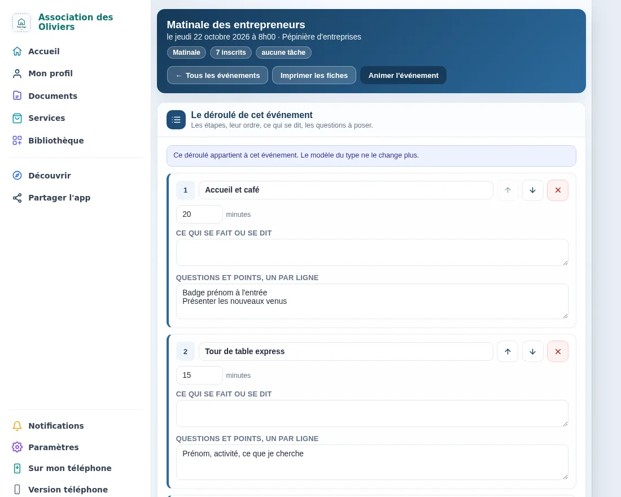Image resolution: width=621 pixels, height=497 pixels.
Task: Open Découvrir compass icon
Action: coord(17,175)
